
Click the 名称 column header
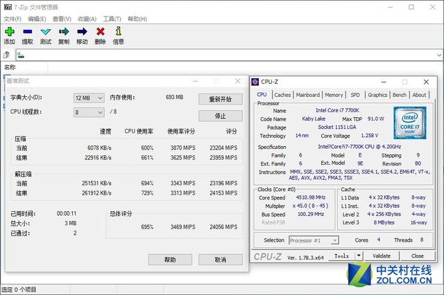(10, 67)
